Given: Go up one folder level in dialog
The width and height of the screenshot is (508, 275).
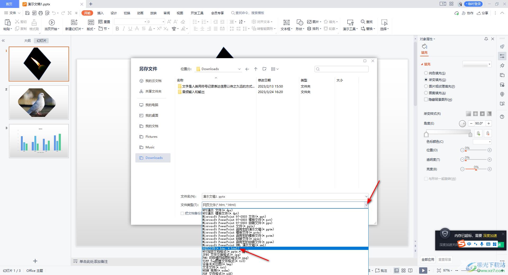Looking at the screenshot, I should click(256, 69).
